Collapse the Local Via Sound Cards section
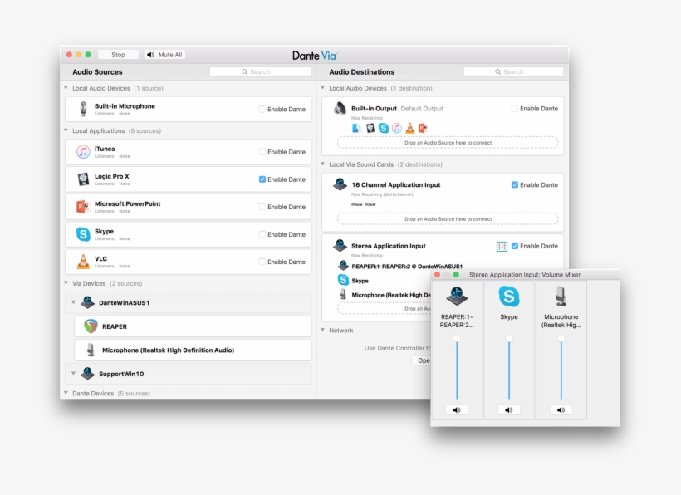Screen dimensions: 681x495 click(323, 164)
